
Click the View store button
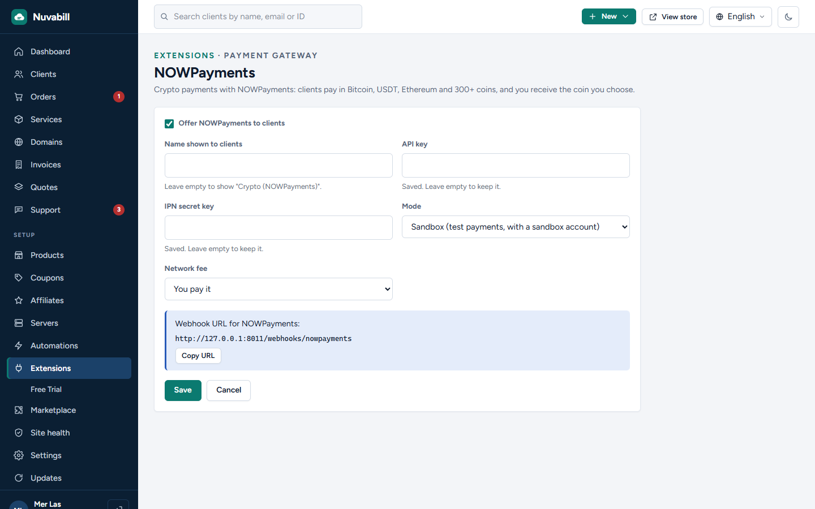[x=672, y=17]
